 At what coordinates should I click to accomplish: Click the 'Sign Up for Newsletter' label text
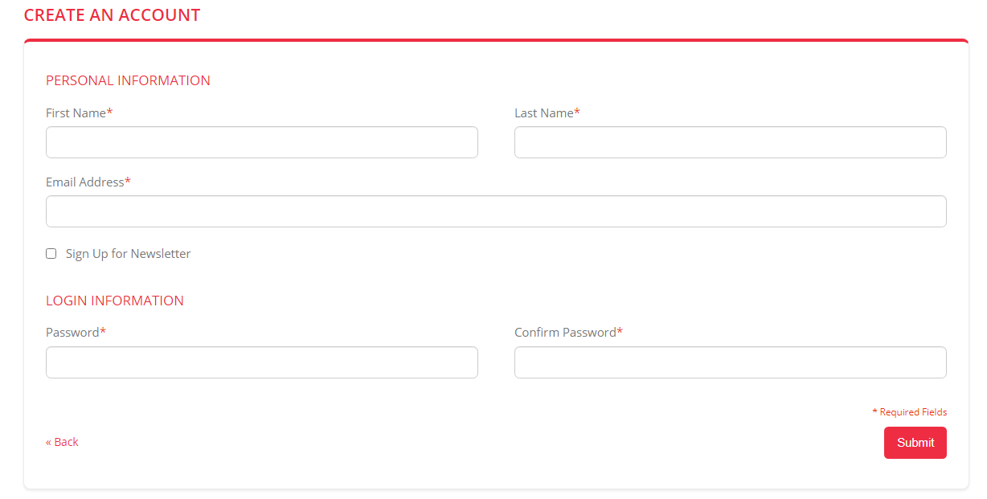point(128,254)
